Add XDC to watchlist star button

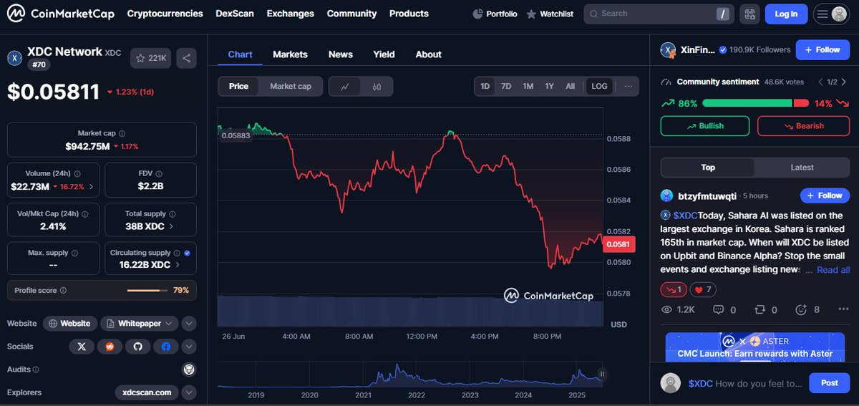click(151, 58)
